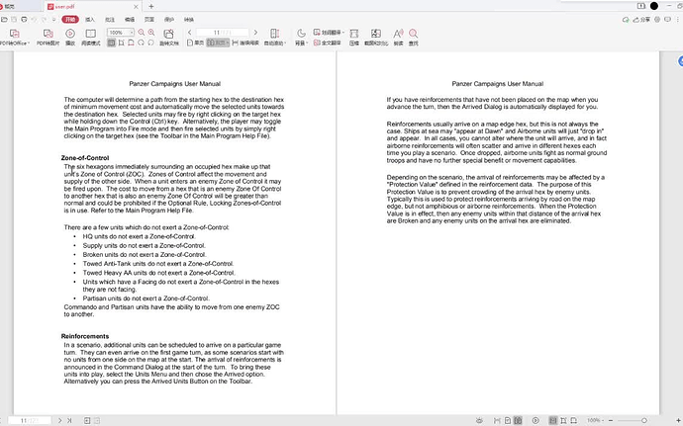The height and width of the screenshot is (426, 683).
Task: Click the read aloud tool
Action: pyautogui.click(x=398, y=37)
